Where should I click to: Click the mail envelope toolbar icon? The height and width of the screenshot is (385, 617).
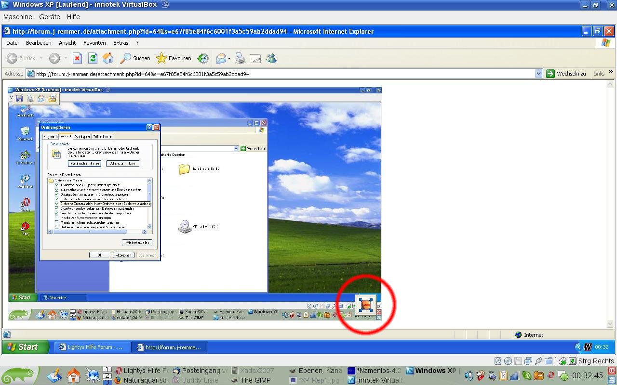coord(221,58)
